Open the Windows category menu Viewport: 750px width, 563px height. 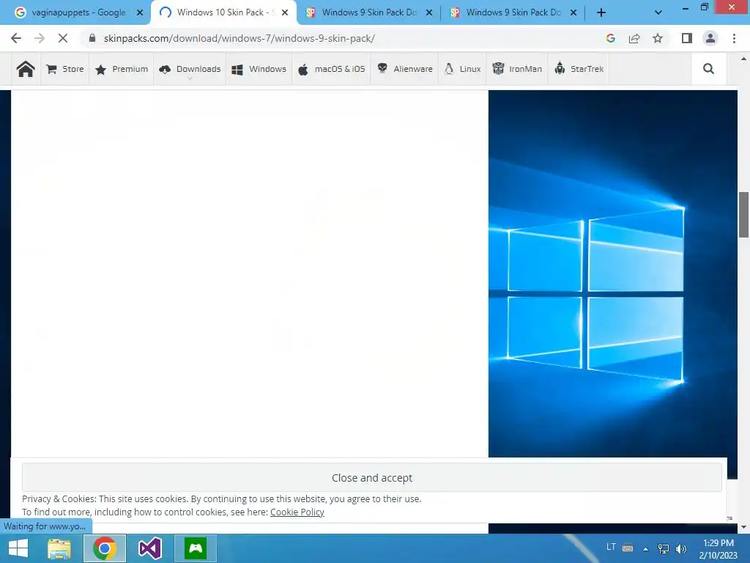coord(259,69)
